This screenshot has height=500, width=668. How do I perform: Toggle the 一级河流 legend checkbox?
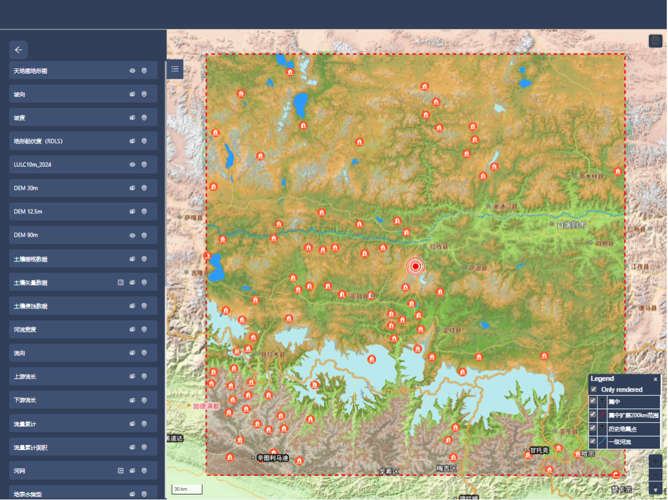(x=593, y=441)
